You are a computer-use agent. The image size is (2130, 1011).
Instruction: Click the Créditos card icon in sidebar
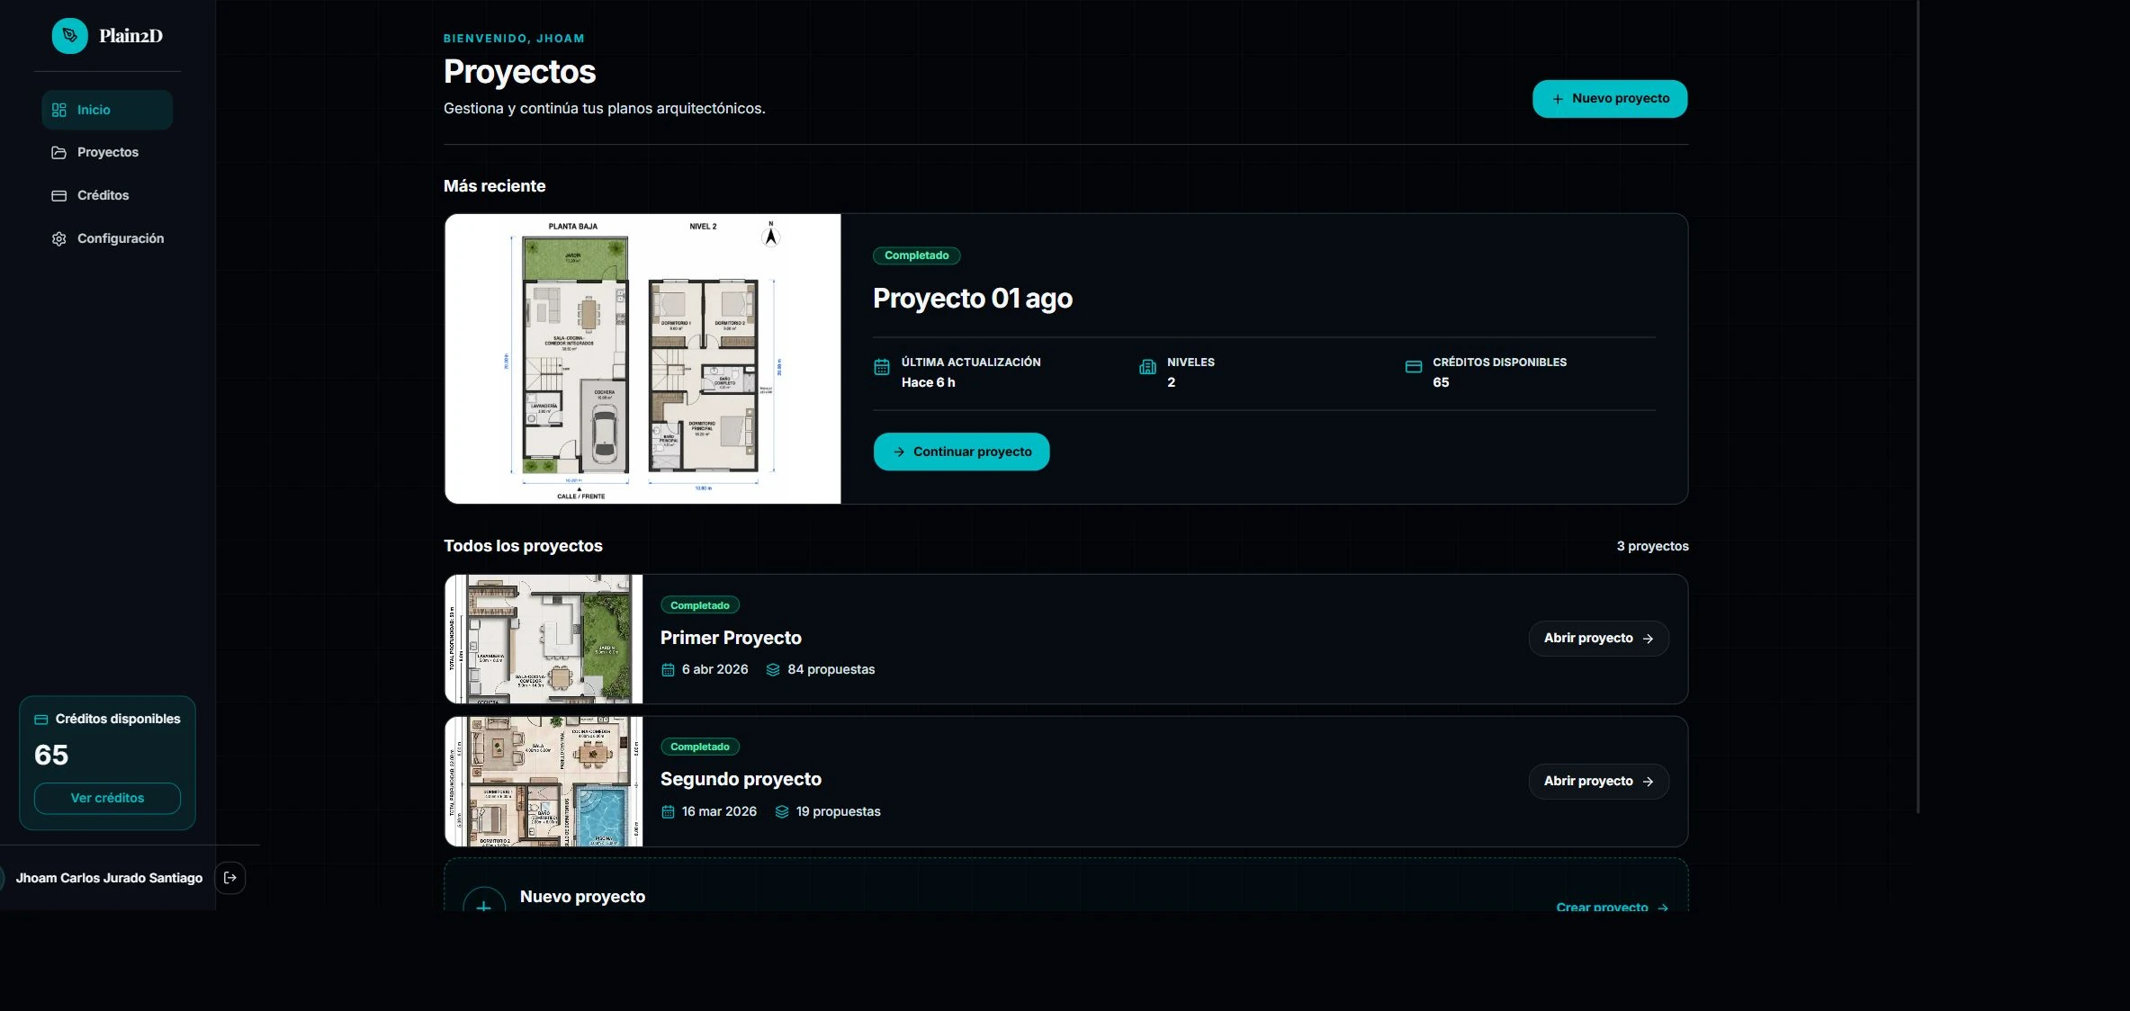point(59,195)
